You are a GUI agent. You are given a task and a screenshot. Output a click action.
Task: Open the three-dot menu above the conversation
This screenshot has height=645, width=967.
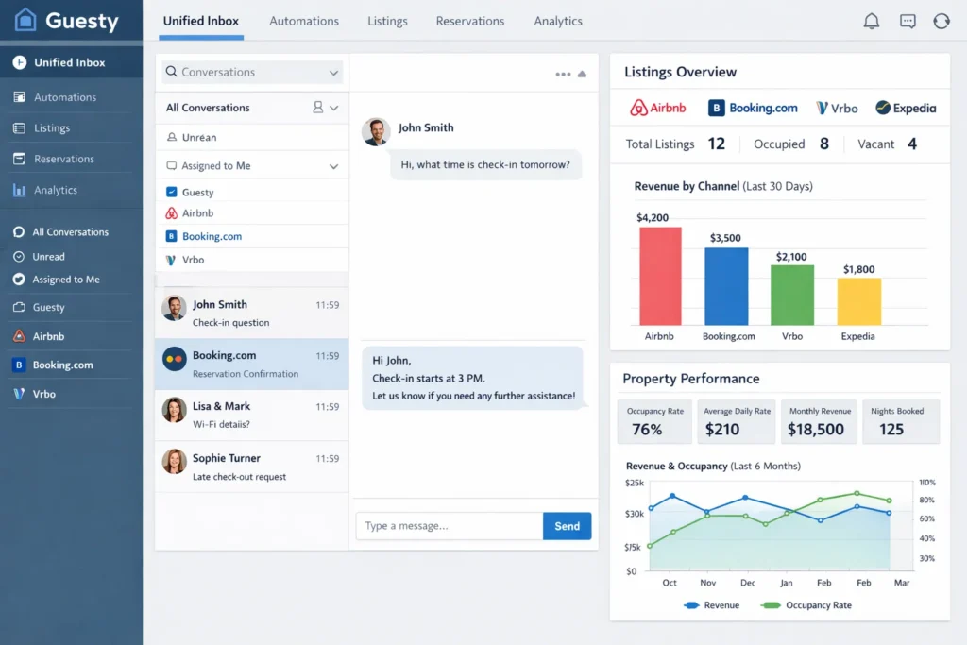[x=563, y=72]
